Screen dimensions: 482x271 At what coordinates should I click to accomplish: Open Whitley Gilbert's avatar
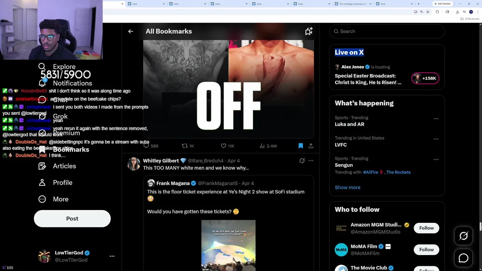click(134, 164)
